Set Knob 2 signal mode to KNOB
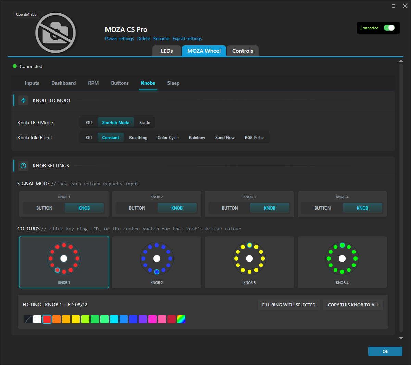 coord(177,208)
